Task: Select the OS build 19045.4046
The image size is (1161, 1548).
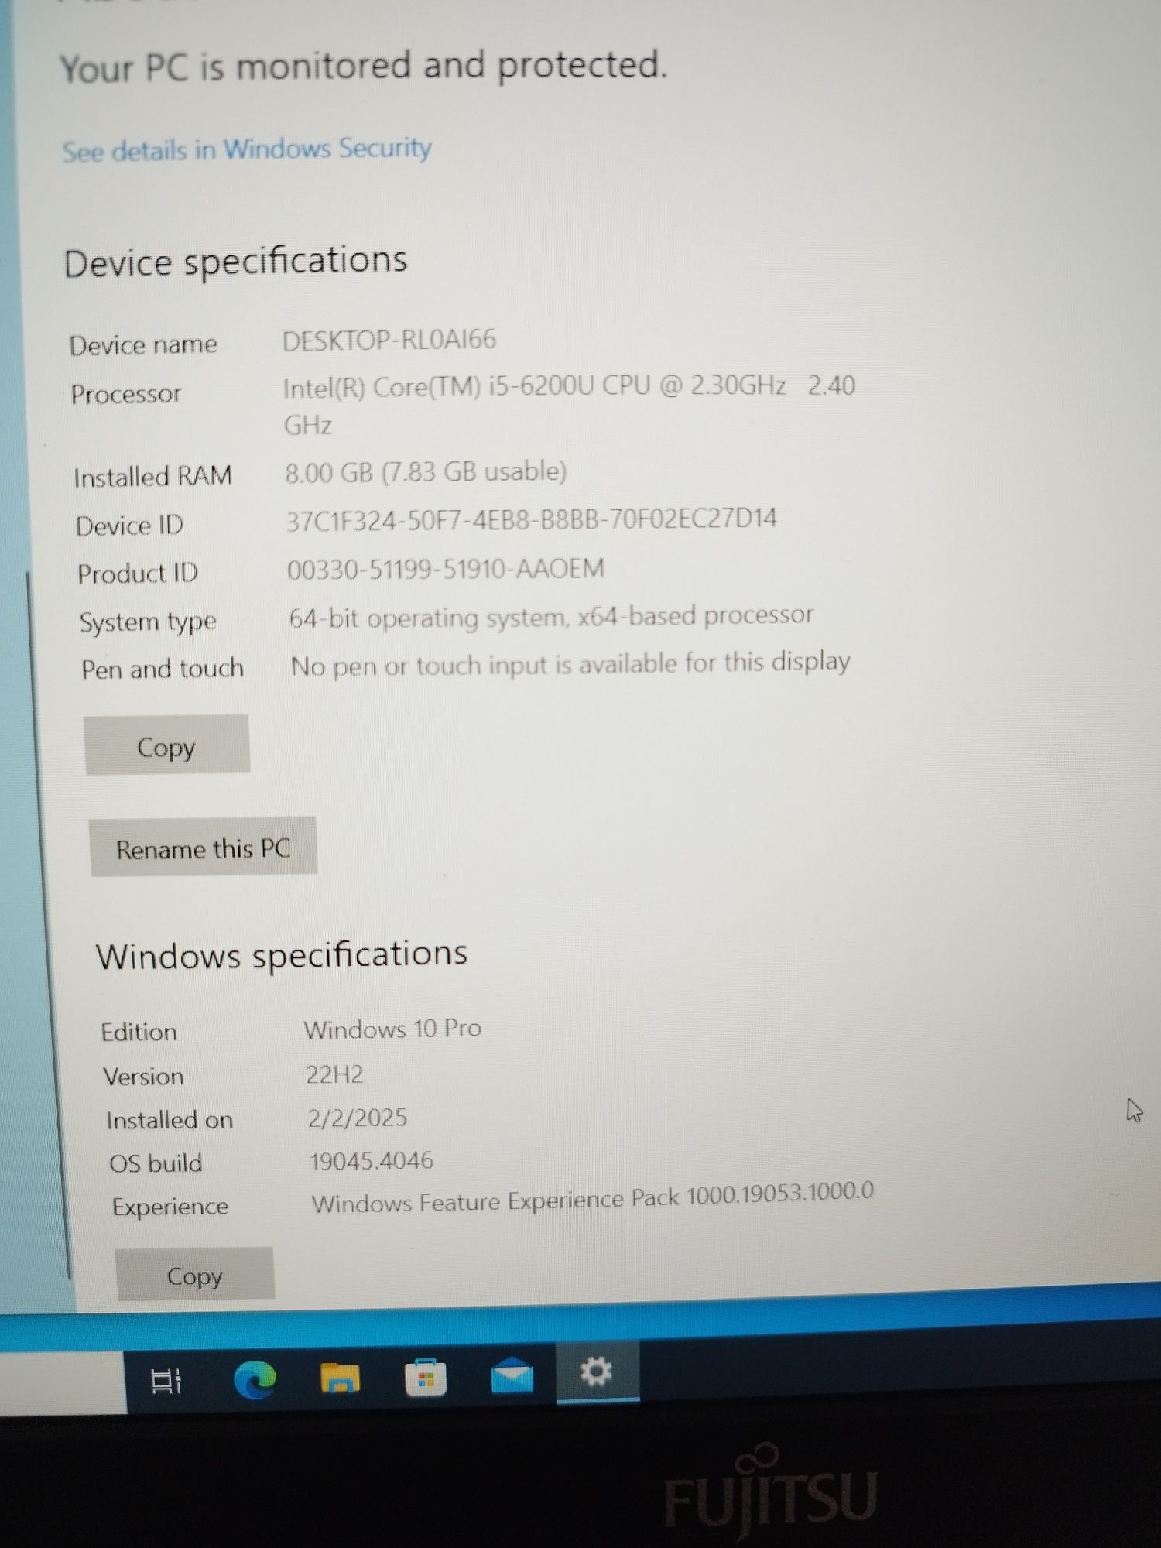Action: pos(372,1161)
